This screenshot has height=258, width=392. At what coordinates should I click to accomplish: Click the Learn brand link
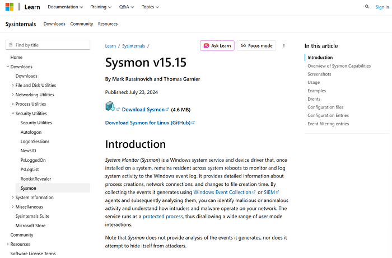pos(32,7)
